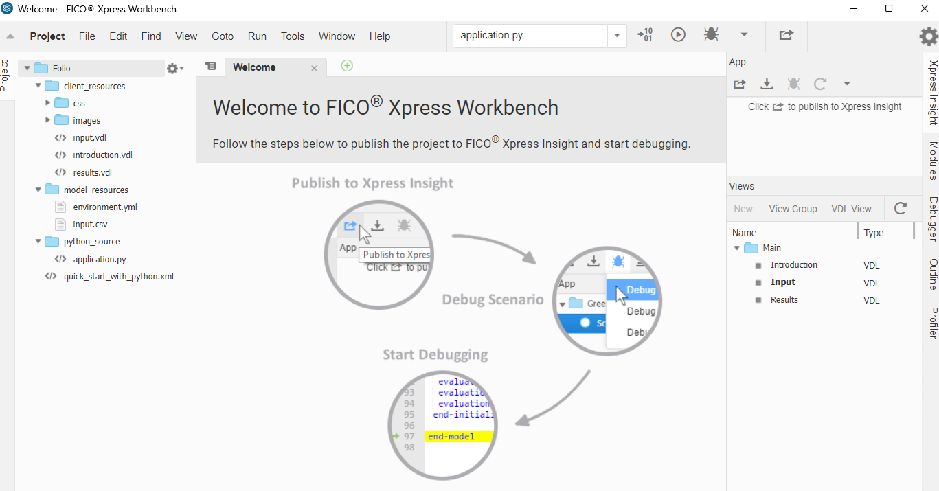Collapse the Main view group
Image resolution: width=939 pixels, height=491 pixels.
pos(736,248)
